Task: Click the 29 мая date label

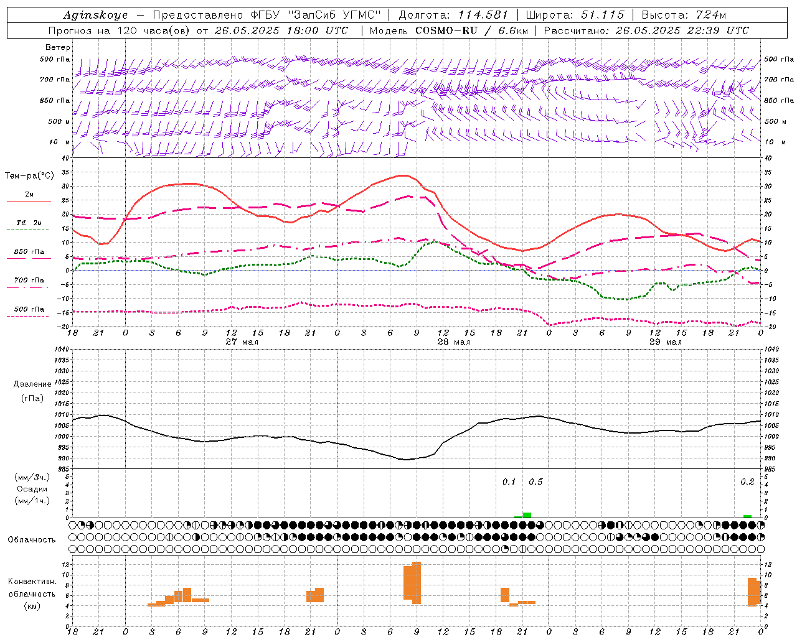Action: (665, 342)
